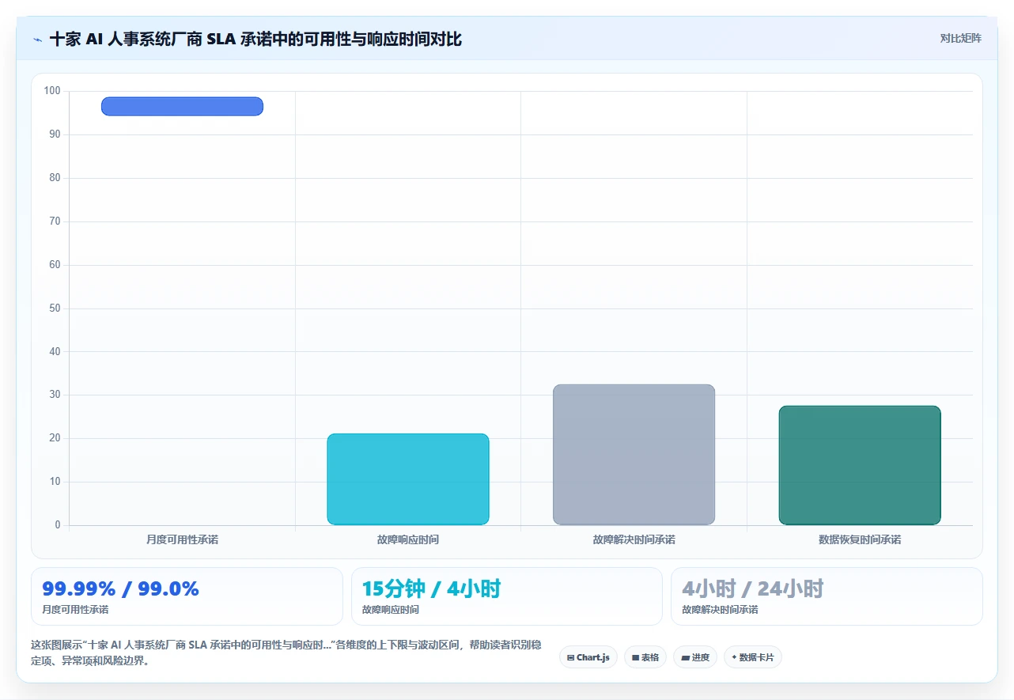Click the y-axis value 100
This screenshot has width=1014, height=700.
coord(52,91)
